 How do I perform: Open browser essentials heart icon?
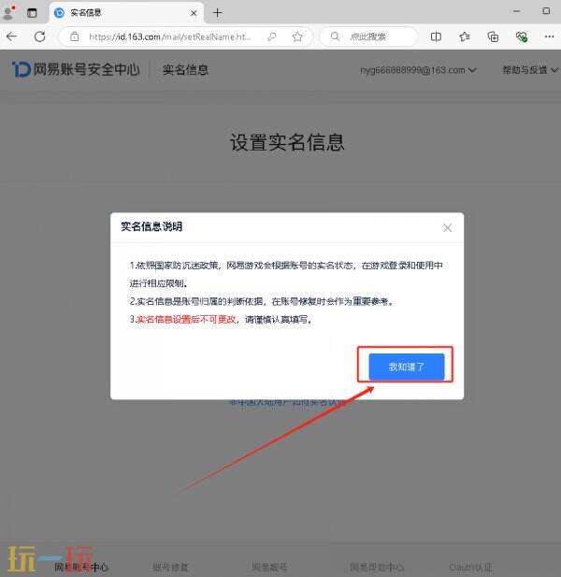[521, 36]
